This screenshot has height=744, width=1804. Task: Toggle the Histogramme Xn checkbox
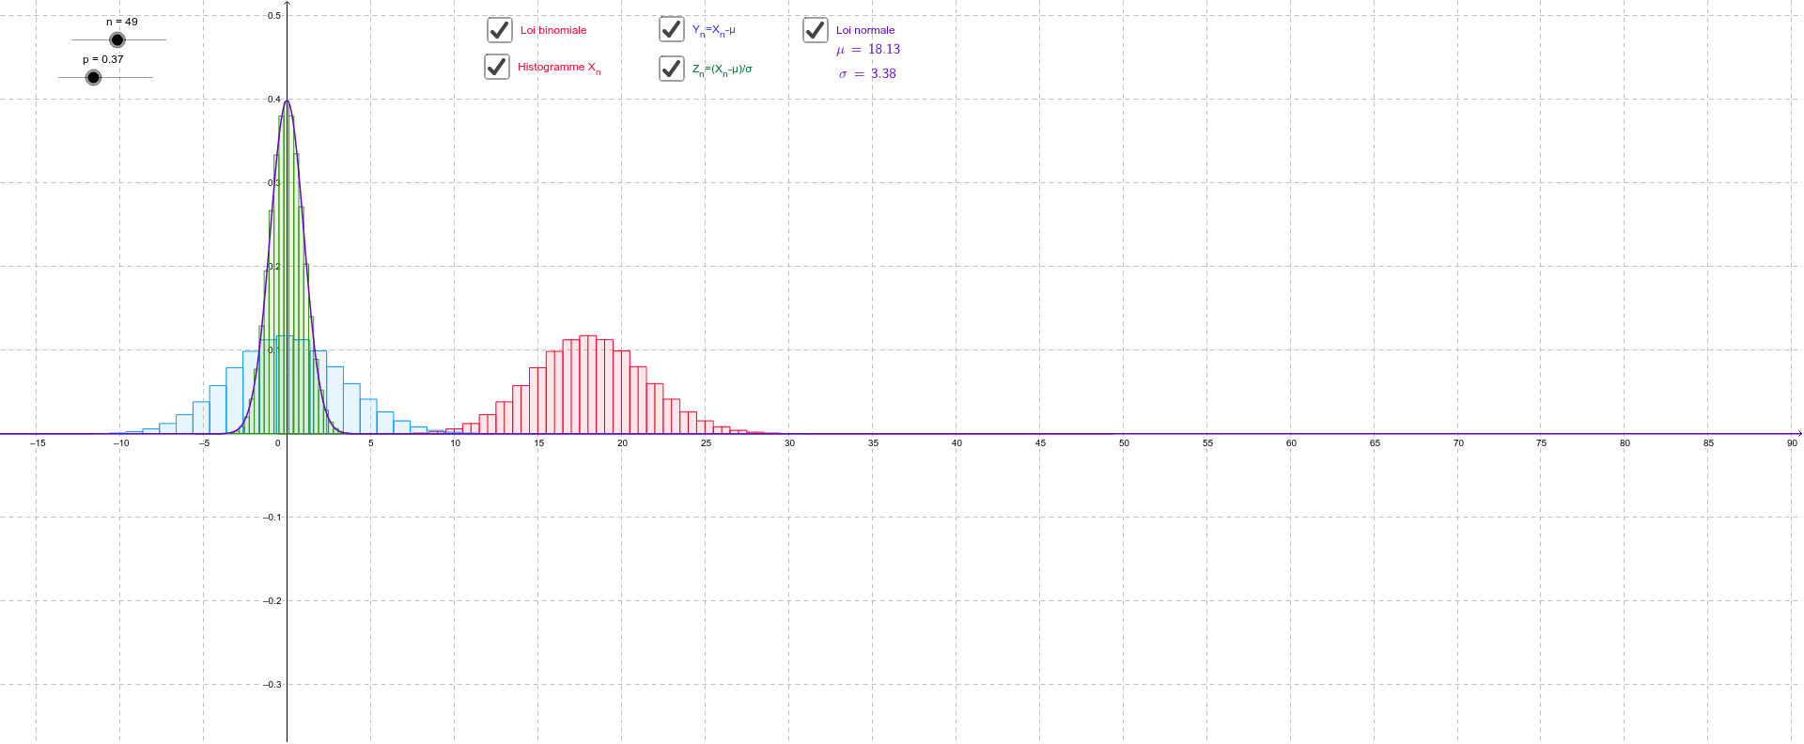[x=497, y=67]
